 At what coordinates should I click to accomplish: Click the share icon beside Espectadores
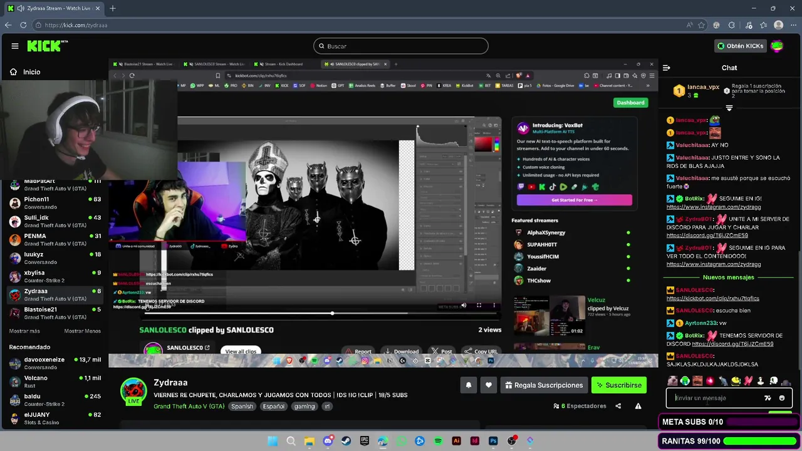click(x=618, y=406)
